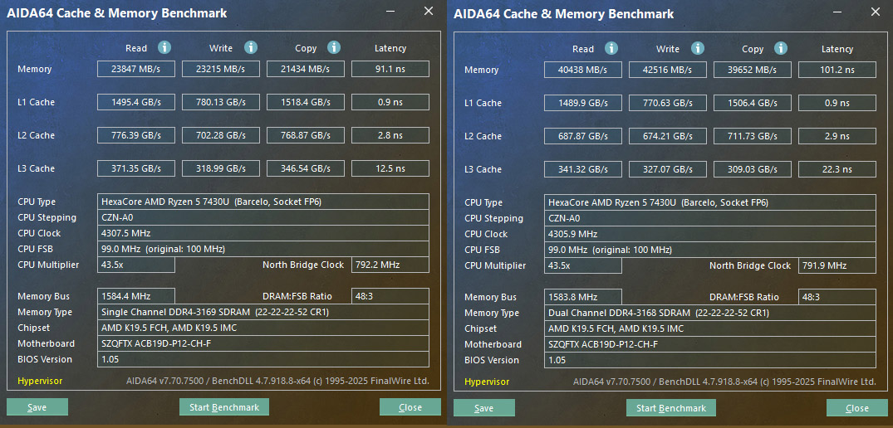Select the 1583.8 MHz Memory Bus field
Image resolution: width=893 pixels, height=428 pixels.
click(x=583, y=297)
